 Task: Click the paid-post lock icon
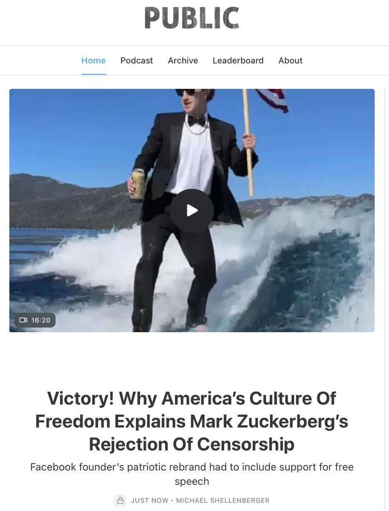point(120,500)
